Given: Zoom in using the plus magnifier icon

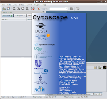Looking at the screenshot, I should pos(18,9).
